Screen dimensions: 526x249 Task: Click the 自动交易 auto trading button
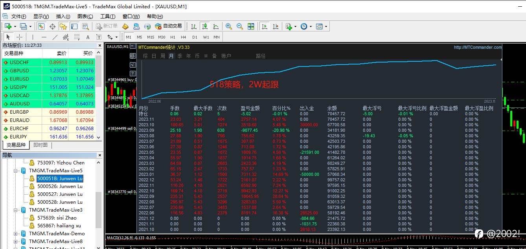click(x=169, y=26)
